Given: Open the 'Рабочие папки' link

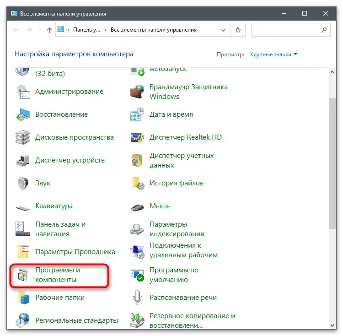Looking at the screenshot, I should point(60,298).
